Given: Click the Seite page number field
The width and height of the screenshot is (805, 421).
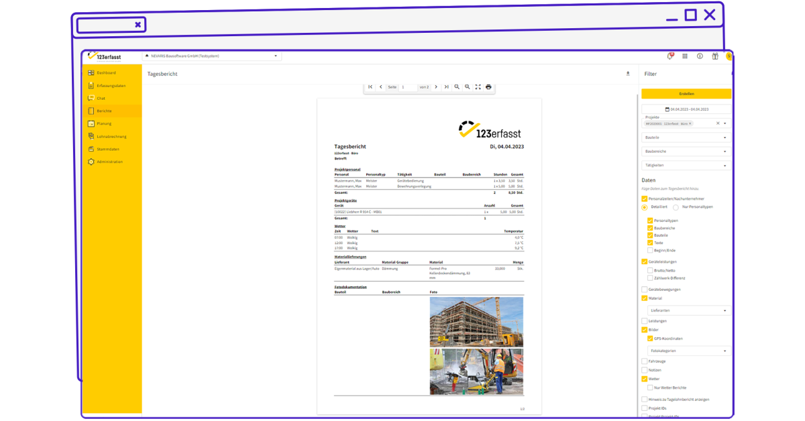Looking at the screenshot, I should pos(408,87).
